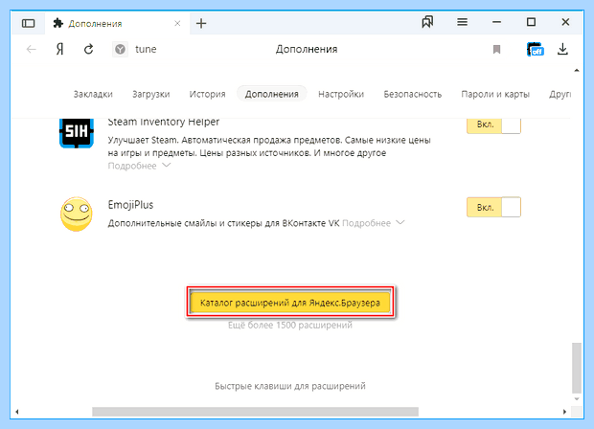Switch to the Загрузки tab
Viewport: 594px width, 429px height.
click(x=150, y=94)
